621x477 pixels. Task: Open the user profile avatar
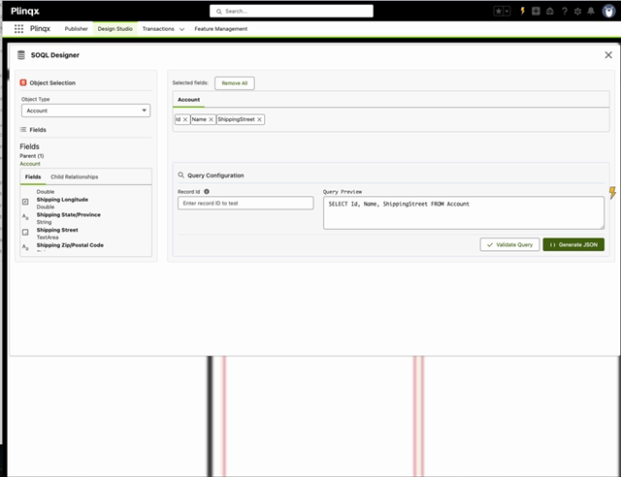click(x=608, y=11)
